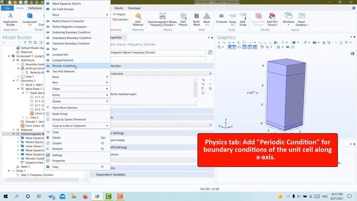Expand the Edges submenu

pos(78,89)
